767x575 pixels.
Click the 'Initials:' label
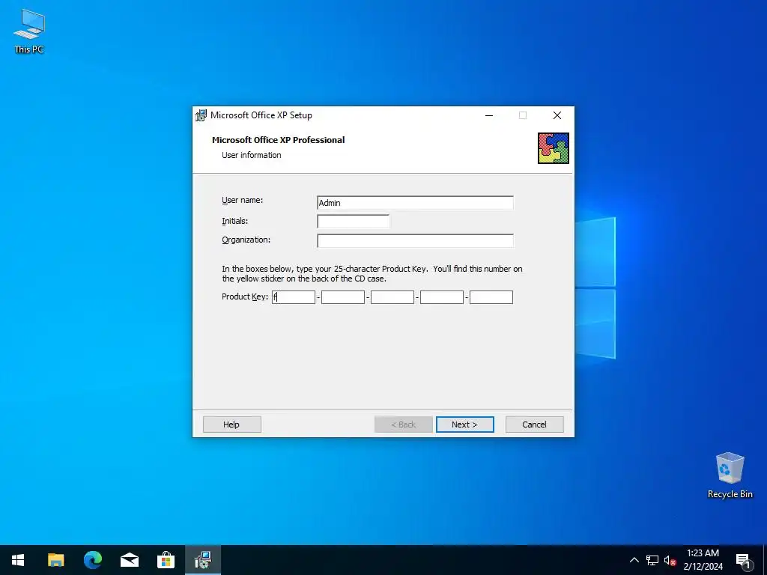coord(234,221)
